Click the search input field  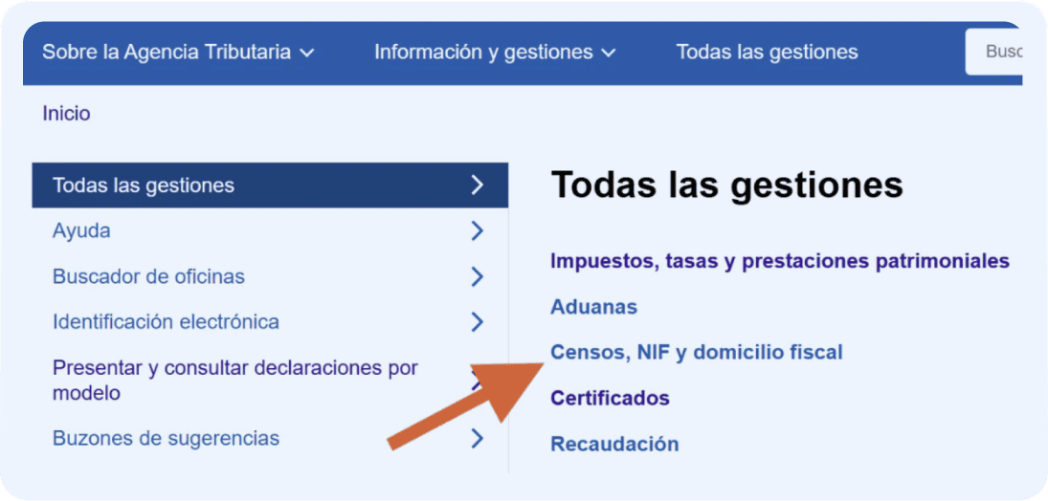pyautogui.click(x=994, y=52)
